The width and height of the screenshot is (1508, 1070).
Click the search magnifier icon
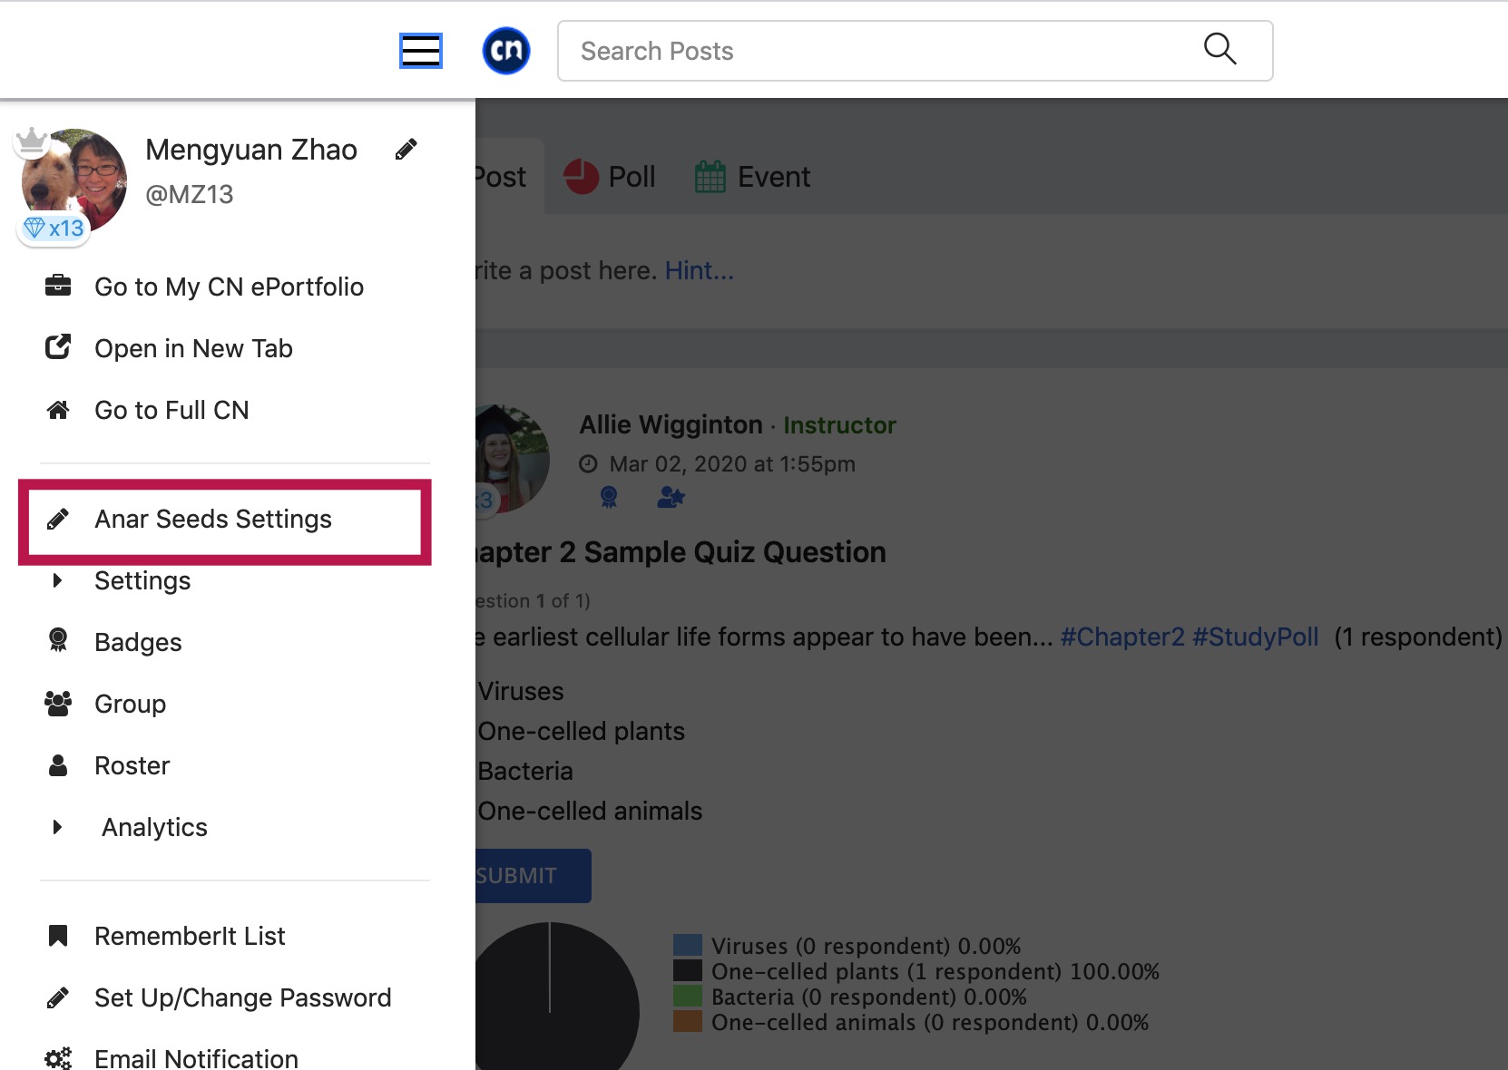[1219, 49]
